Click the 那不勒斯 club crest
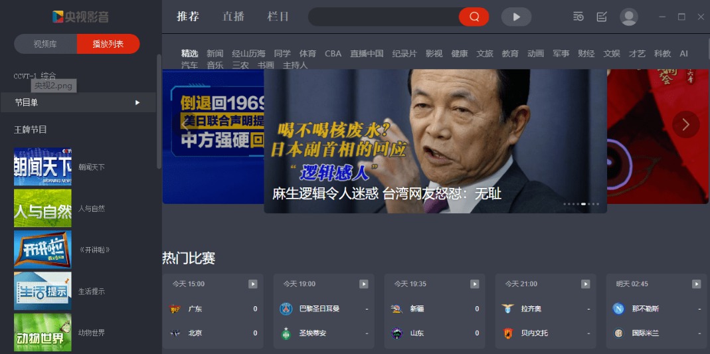The width and height of the screenshot is (710, 354). coord(618,309)
